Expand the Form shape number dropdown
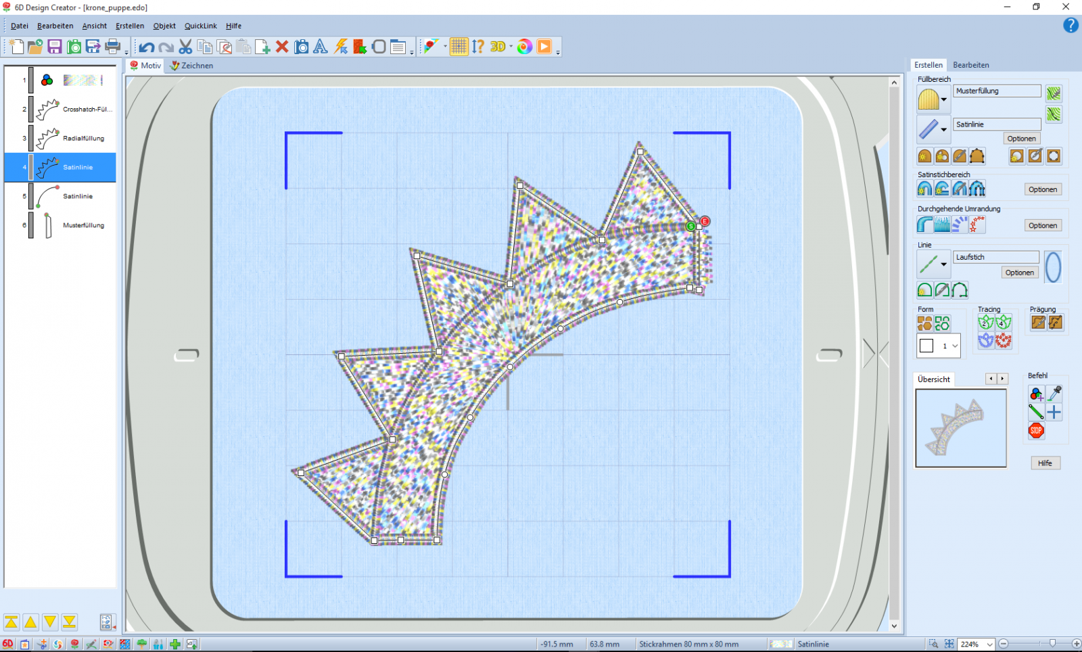This screenshot has width=1082, height=652. [x=955, y=346]
